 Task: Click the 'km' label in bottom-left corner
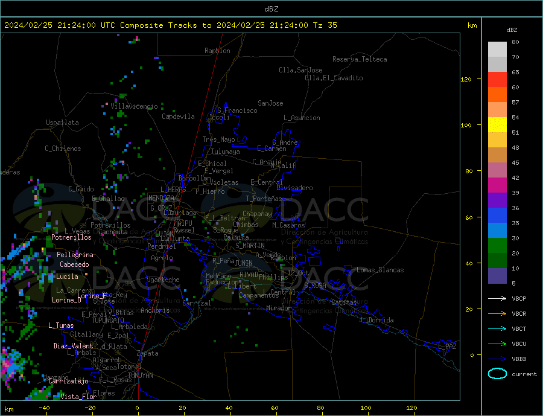[x=9, y=409]
